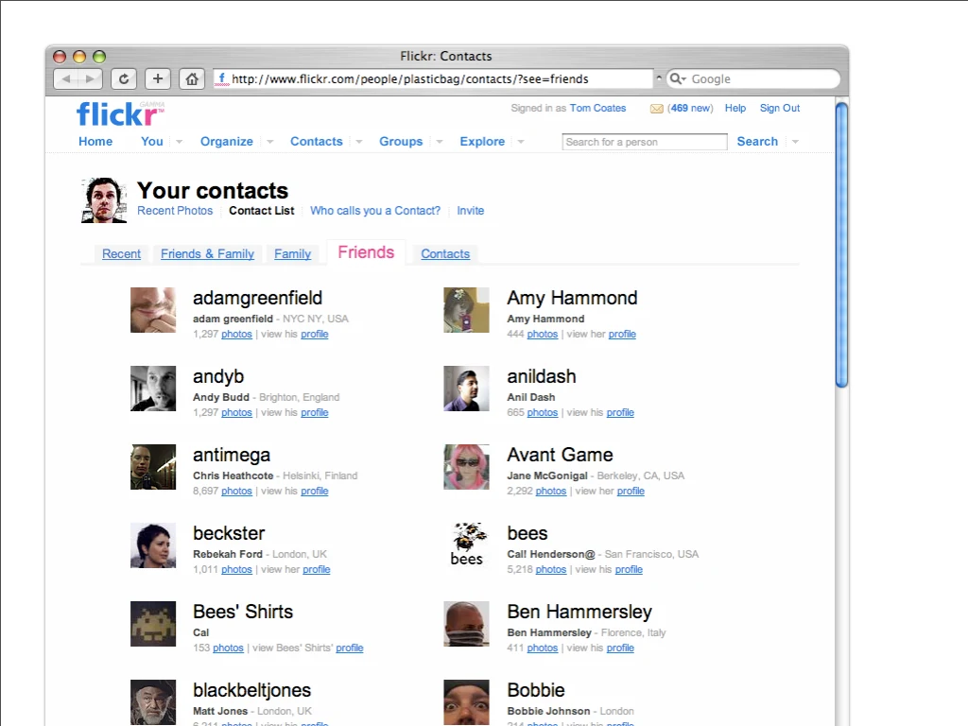
Task: Expand the Explore menu arrow
Action: tap(521, 142)
